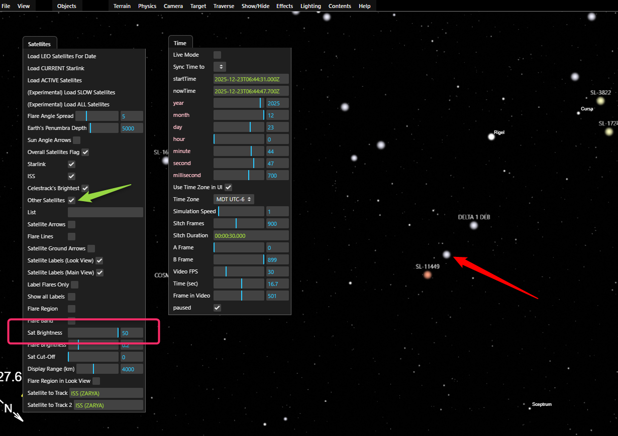Click the Rigel star in the sky
The height and width of the screenshot is (436, 618).
pyautogui.click(x=491, y=136)
